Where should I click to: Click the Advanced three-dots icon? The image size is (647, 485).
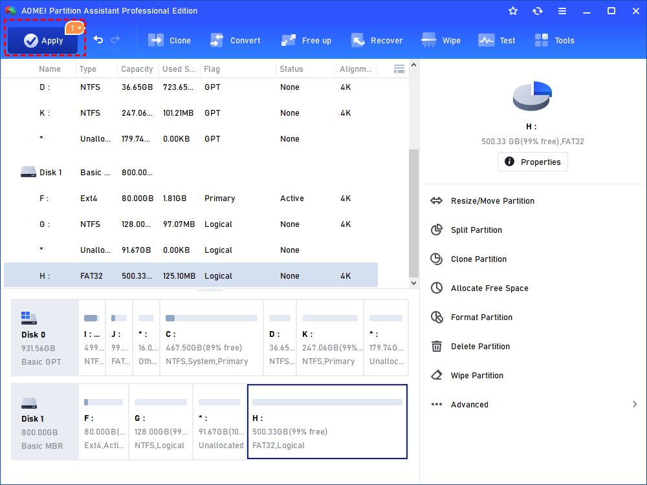click(437, 404)
